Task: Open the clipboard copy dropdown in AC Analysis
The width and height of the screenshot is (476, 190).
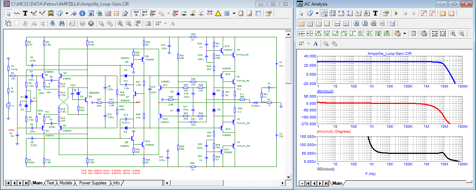Action: 404,33
